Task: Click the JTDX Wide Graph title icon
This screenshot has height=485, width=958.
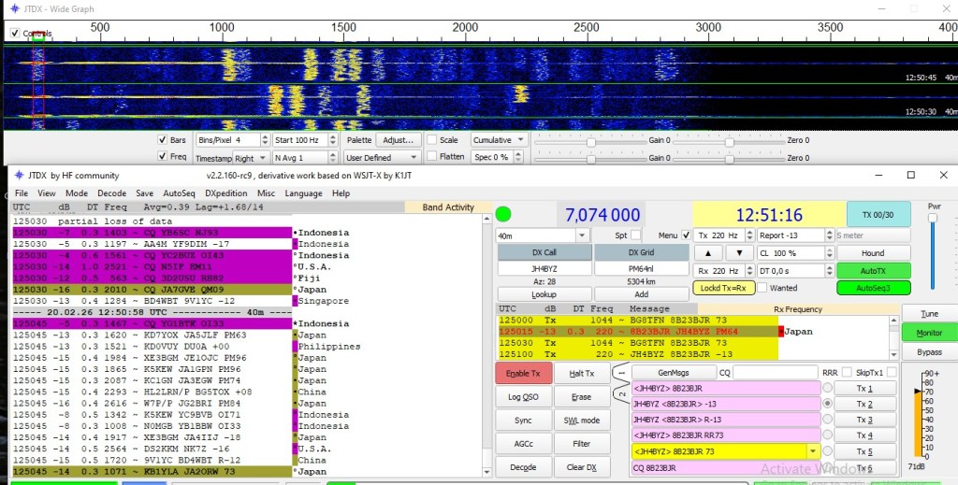Action: pyautogui.click(x=15, y=7)
